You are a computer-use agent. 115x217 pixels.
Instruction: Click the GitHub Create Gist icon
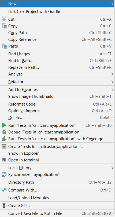[4, 206]
